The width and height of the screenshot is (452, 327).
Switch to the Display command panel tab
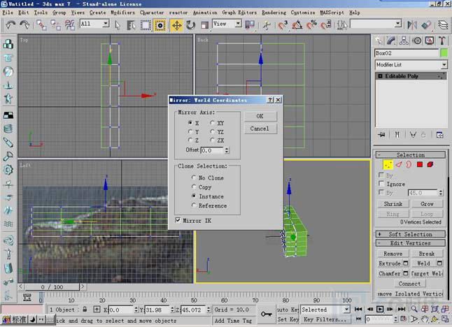pyautogui.click(x=430, y=41)
